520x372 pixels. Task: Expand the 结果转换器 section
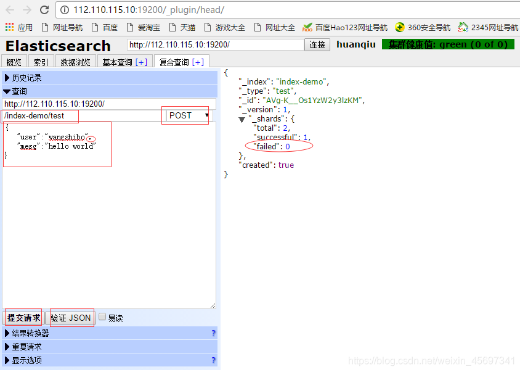coord(110,333)
